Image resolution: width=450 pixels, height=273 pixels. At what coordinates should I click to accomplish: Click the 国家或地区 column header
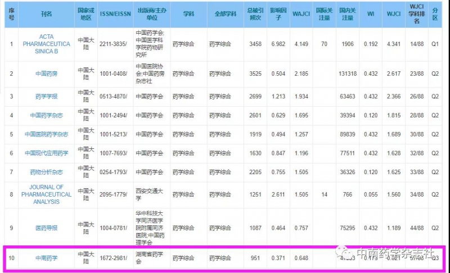coord(86,13)
